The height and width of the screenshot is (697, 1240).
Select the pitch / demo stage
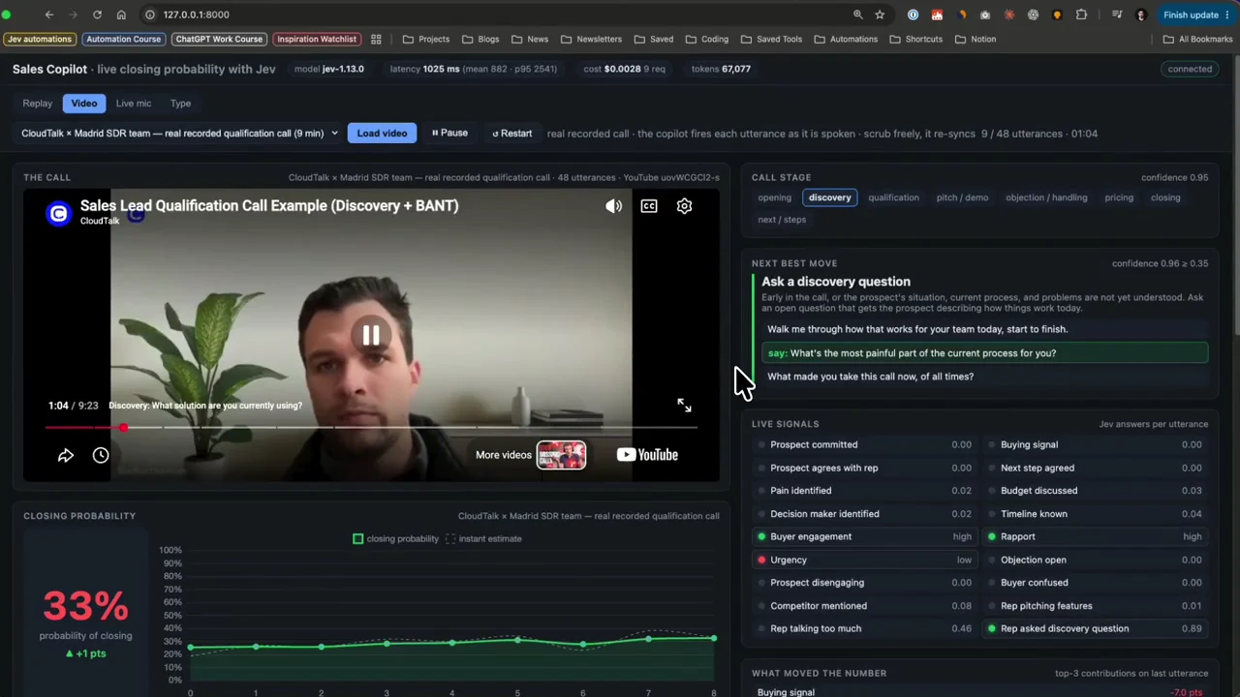tap(962, 197)
